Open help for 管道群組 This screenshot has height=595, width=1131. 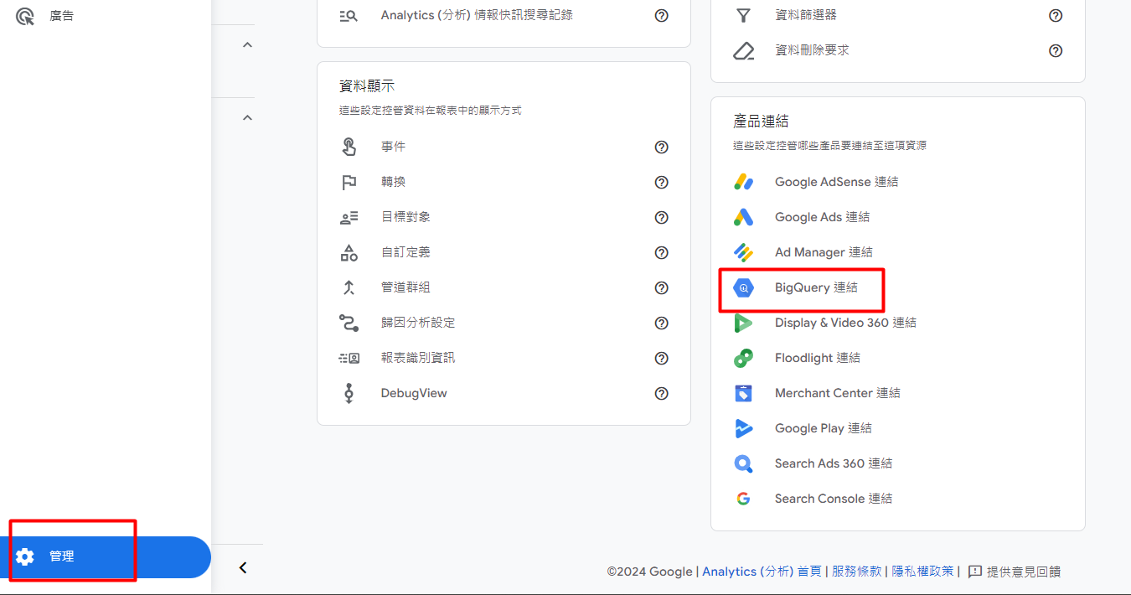(662, 287)
